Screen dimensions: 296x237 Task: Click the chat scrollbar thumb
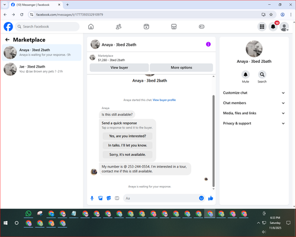click(x=213, y=141)
